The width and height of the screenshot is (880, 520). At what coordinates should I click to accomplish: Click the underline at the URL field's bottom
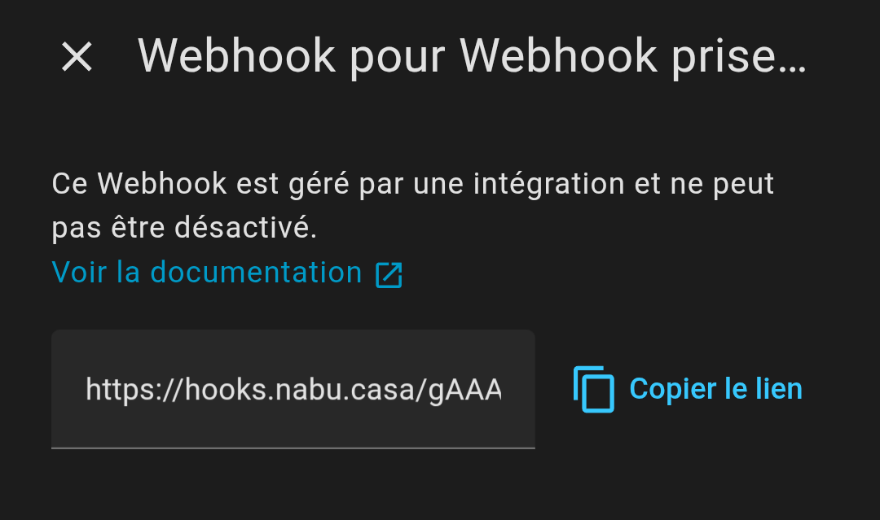pyautogui.click(x=293, y=447)
